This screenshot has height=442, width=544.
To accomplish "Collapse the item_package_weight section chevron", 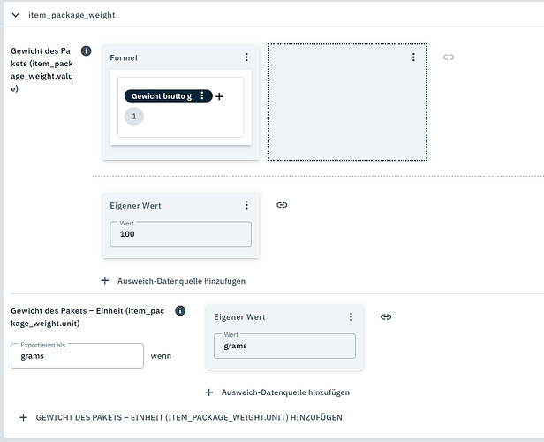I will (x=16, y=15).
